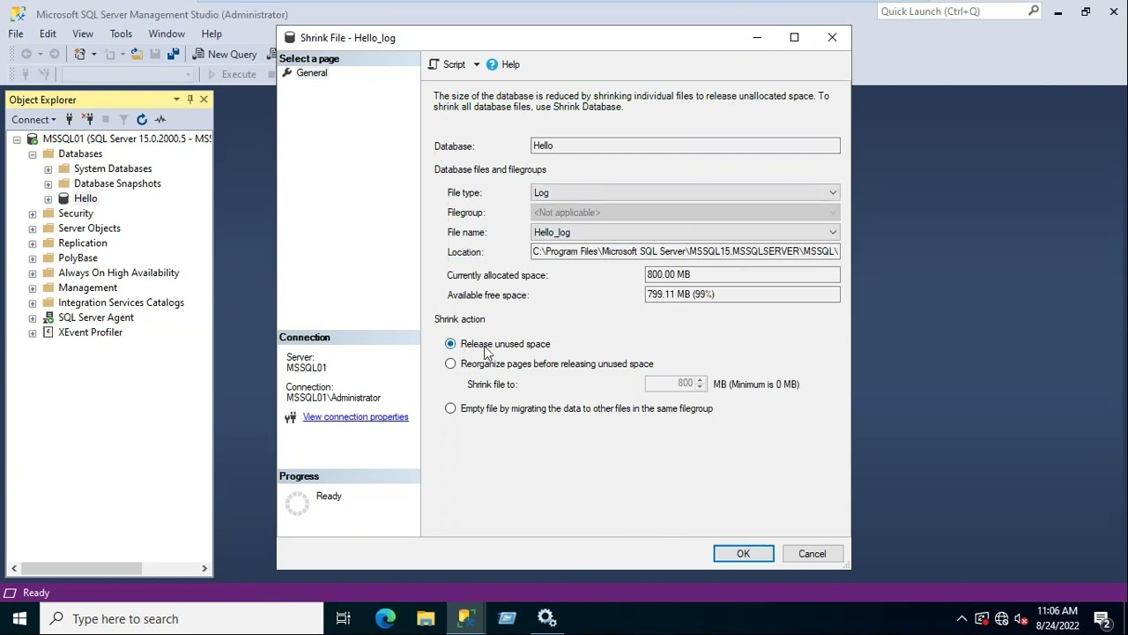Open the Settings gear on the taskbar
This screenshot has width=1128, height=635.
(x=546, y=619)
